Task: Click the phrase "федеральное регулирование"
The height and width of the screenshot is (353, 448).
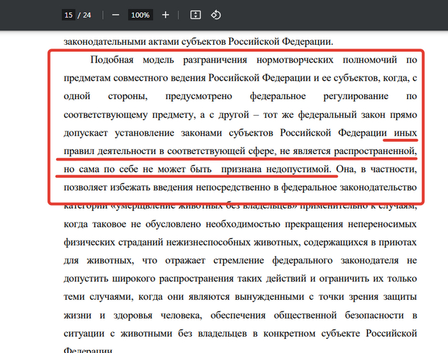Action: tap(306, 96)
